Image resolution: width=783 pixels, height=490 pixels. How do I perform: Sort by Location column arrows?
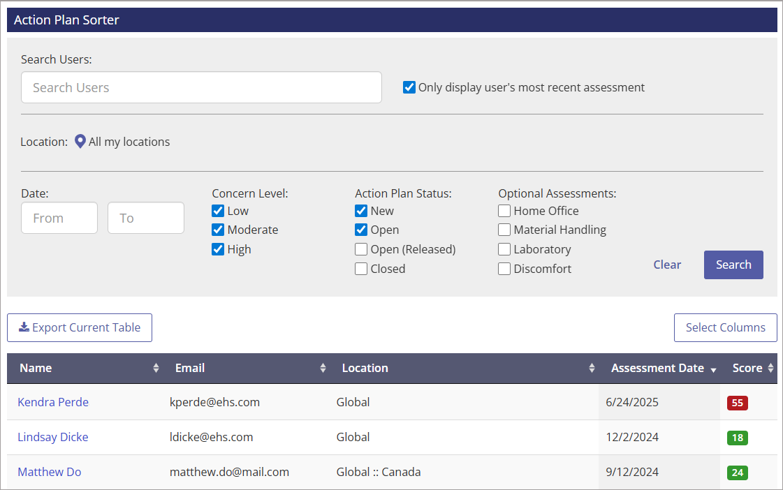pos(592,369)
